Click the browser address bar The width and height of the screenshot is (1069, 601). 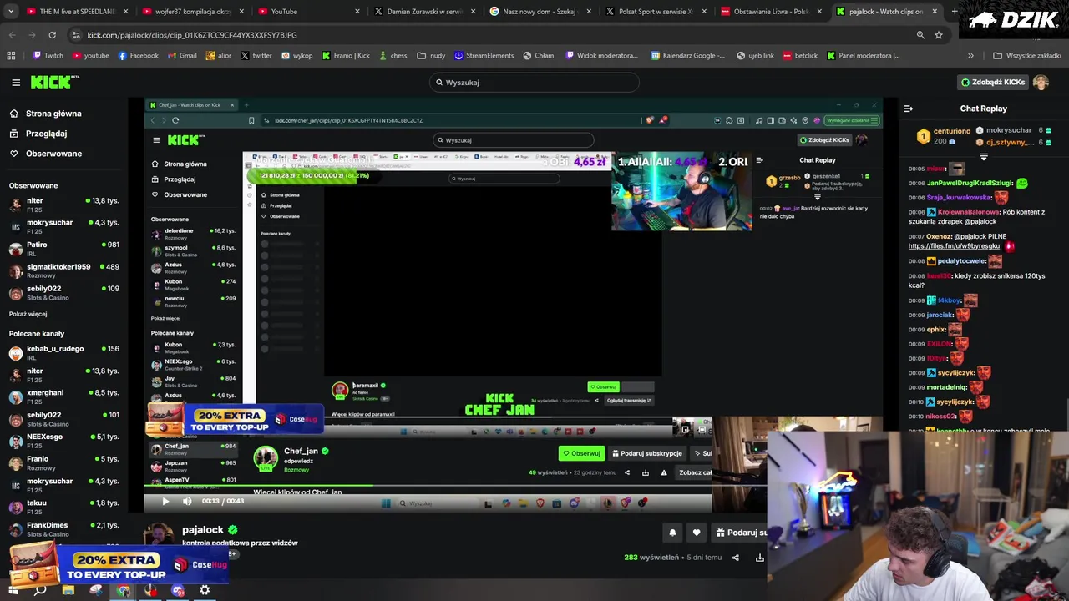click(x=493, y=35)
